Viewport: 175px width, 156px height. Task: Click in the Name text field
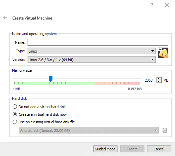98,42
